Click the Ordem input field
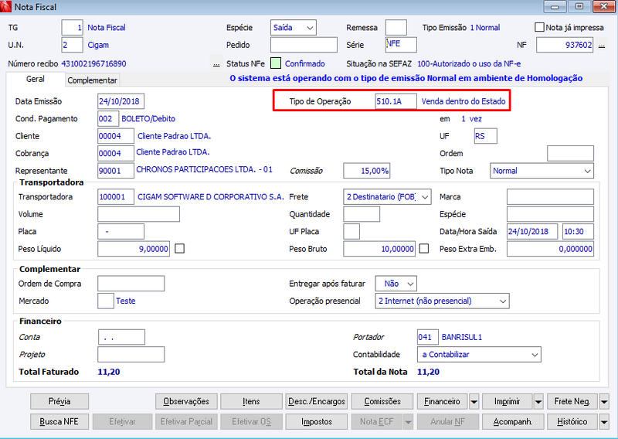This screenshot has width=618, height=439. click(x=570, y=154)
